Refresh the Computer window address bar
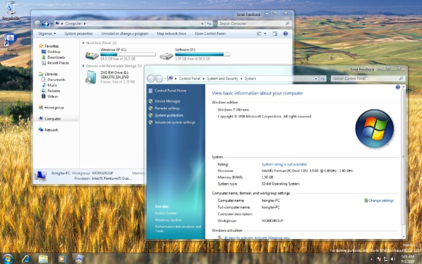The width and height of the screenshot is (422, 264). (209, 23)
